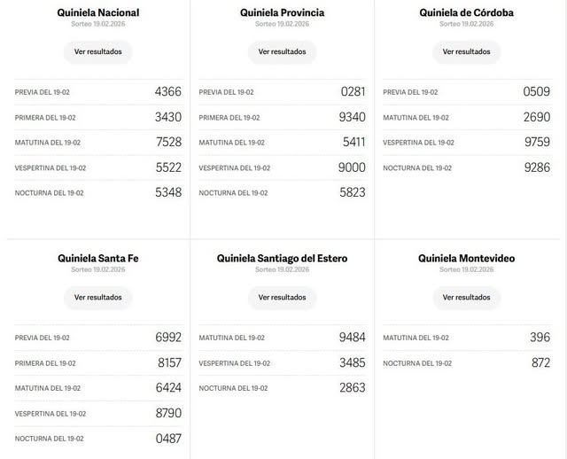The height and width of the screenshot is (459, 567).
Task: View results button for Quiniela Santa Fe
Action: coord(97,298)
